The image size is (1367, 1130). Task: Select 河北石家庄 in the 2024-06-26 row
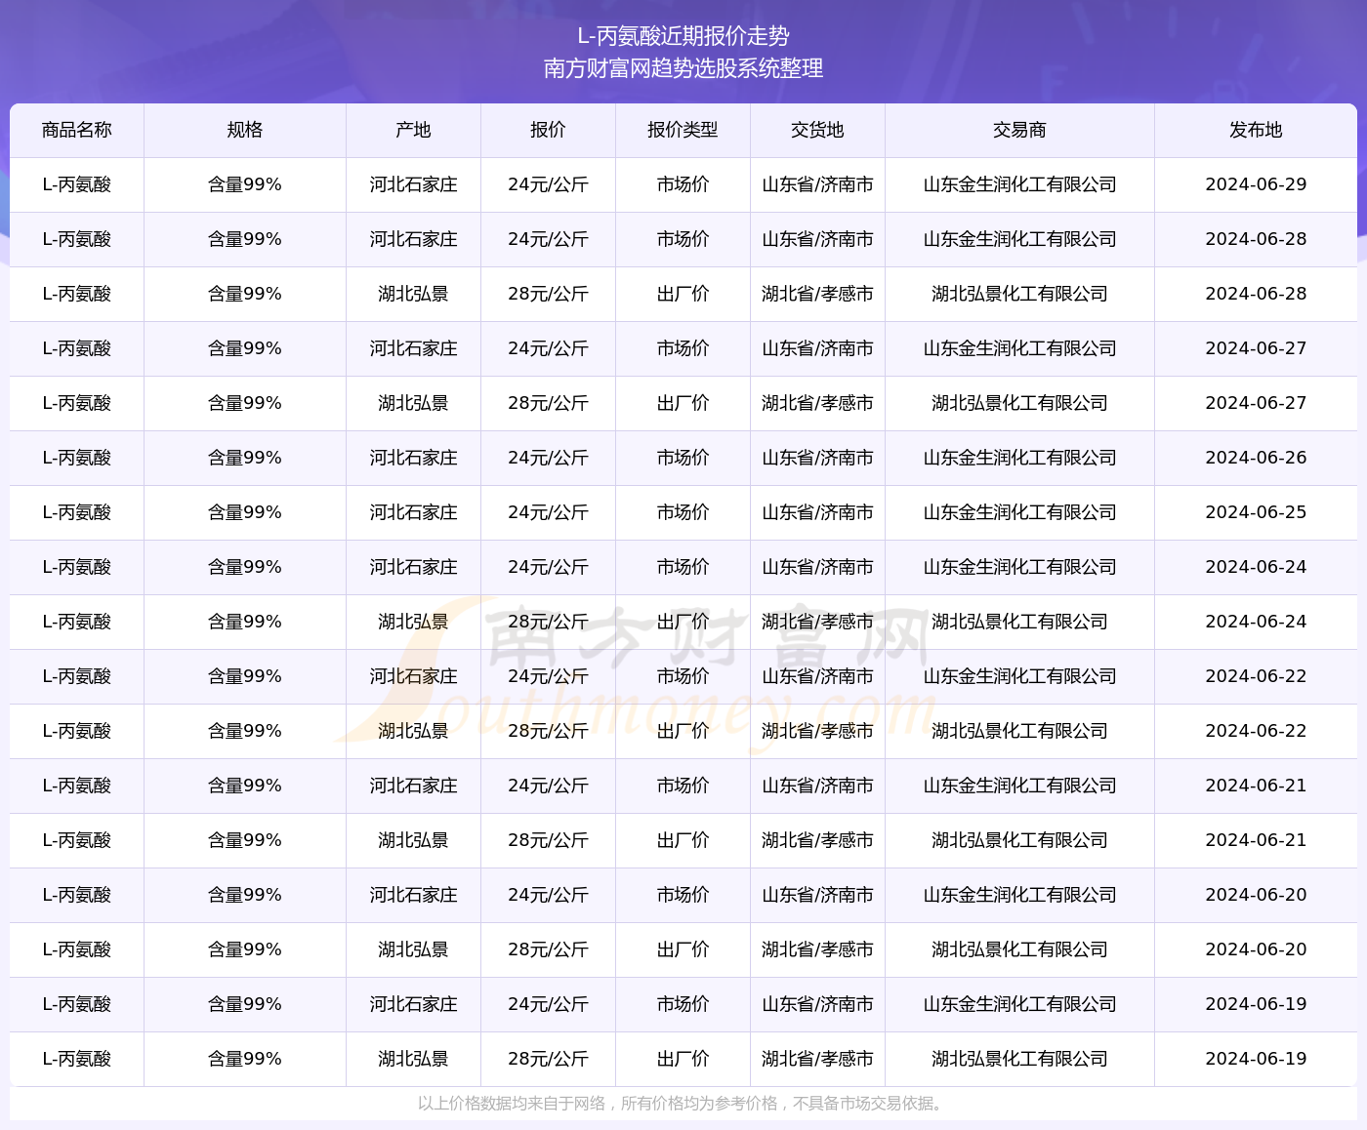pyautogui.click(x=413, y=458)
